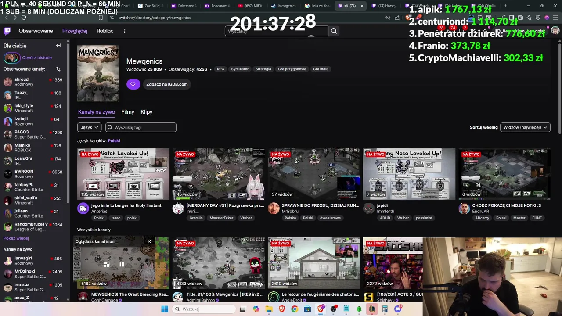Viewport: 562px width, 316px height.
Task: Expand the mini player with arrow icon
Action: tap(106, 264)
